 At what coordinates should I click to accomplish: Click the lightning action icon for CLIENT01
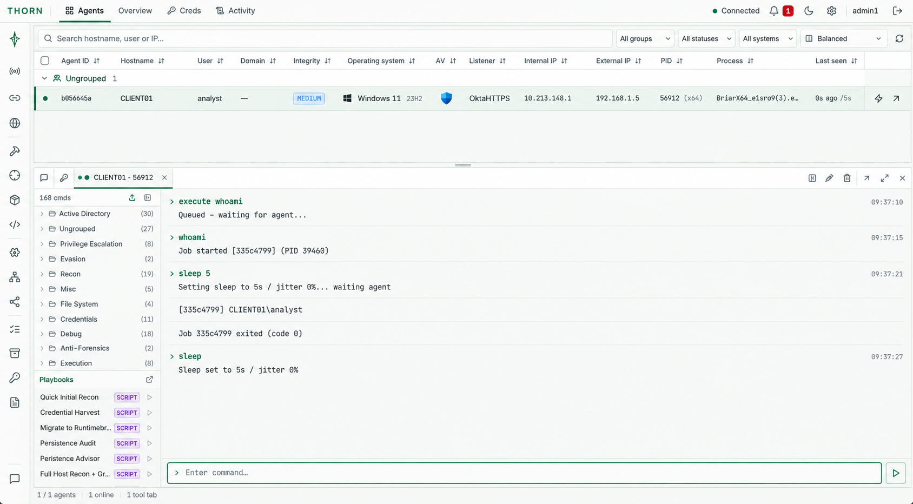pyautogui.click(x=878, y=98)
